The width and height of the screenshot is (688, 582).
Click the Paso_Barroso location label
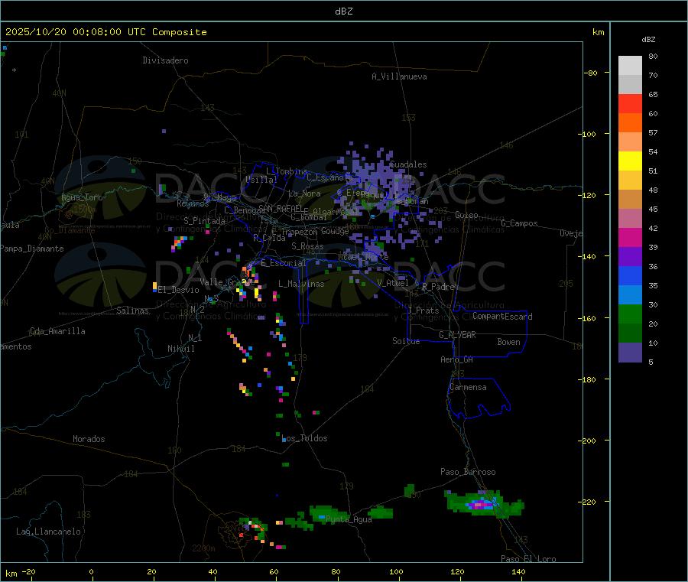click(468, 472)
